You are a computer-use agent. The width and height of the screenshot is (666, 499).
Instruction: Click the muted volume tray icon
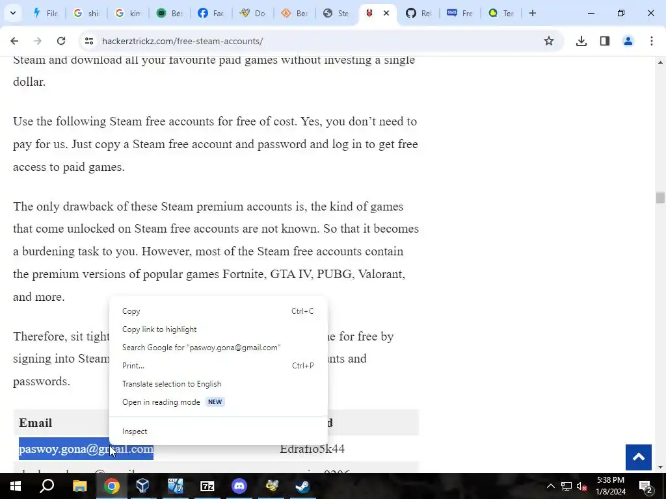click(x=582, y=486)
